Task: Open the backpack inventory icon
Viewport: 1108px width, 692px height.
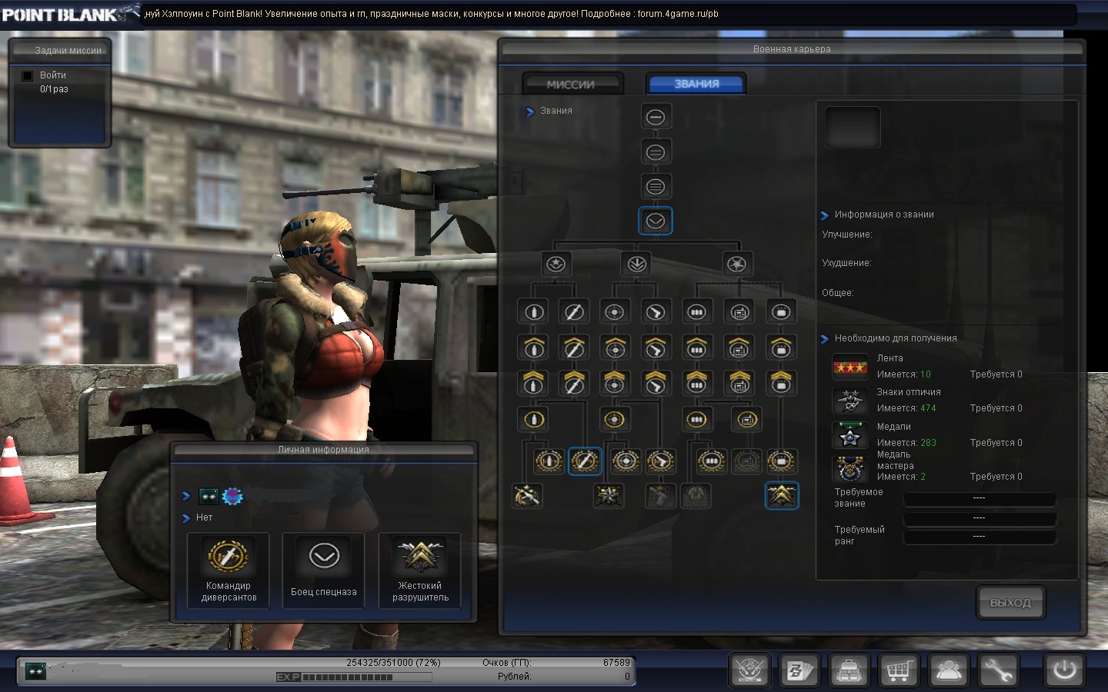Action: click(x=848, y=670)
